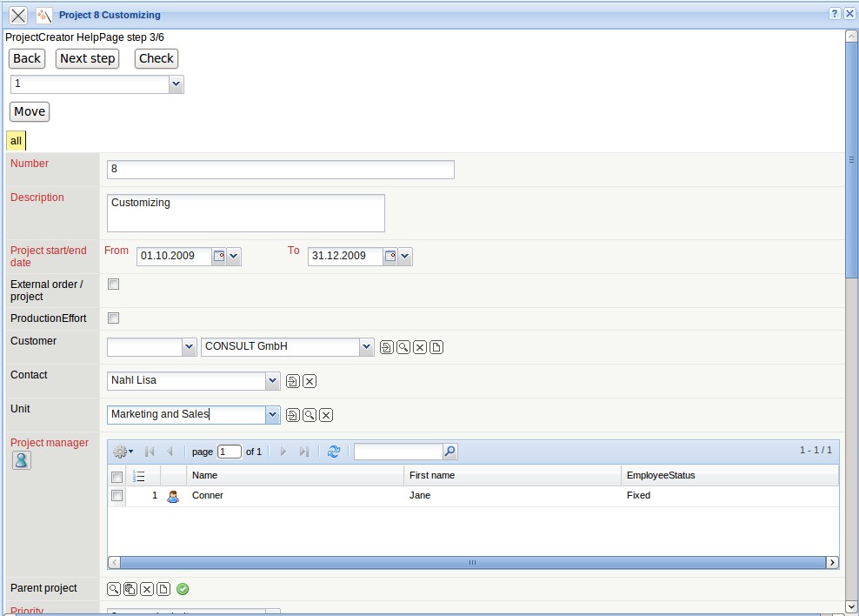Enable the External order / project checkbox
This screenshot has width=859, height=616.
(x=113, y=285)
